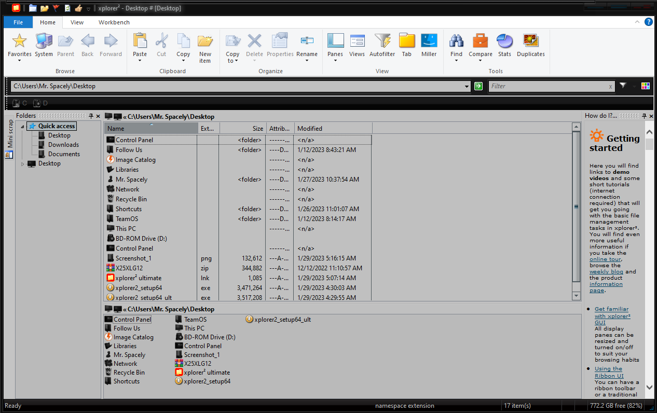Switch to Miller columns view
Screen dimensions: 657x413
429,45
